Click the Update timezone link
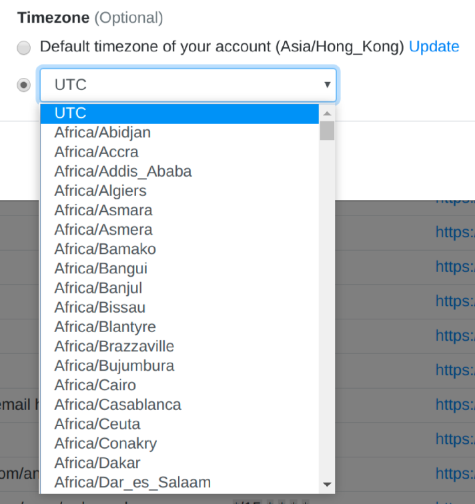This screenshot has height=504, width=475. tap(434, 47)
